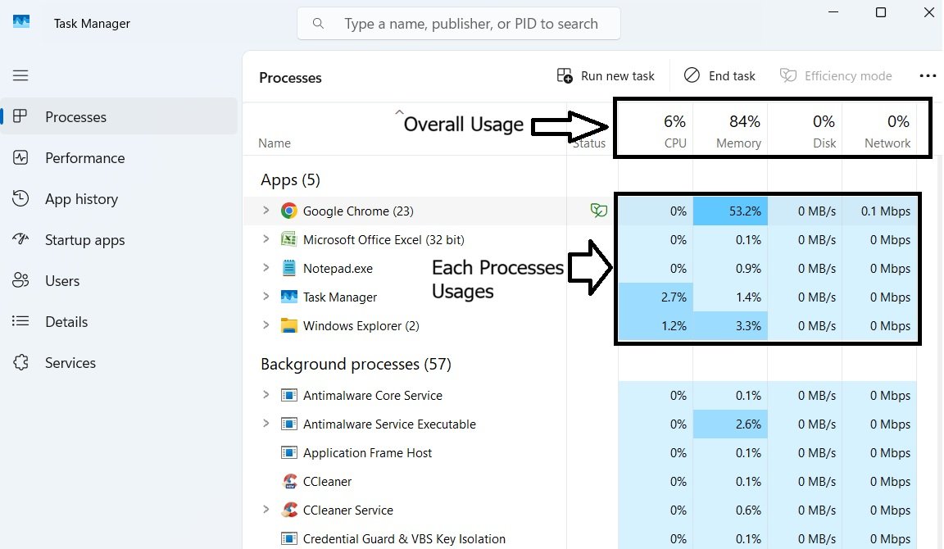This screenshot has height=549, width=944.
Task: Click the Excel app icon
Action: pyautogui.click(x=289, y=239)
